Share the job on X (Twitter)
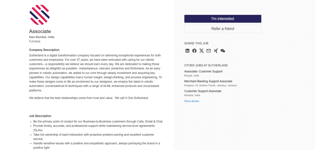This screenshot has width=315, height=150. click(201, 51)
